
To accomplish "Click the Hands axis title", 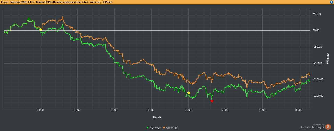I will tap(157, 117).
